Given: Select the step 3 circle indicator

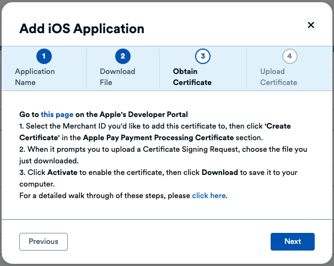Looking at the screenshot, I should [203, 56].
